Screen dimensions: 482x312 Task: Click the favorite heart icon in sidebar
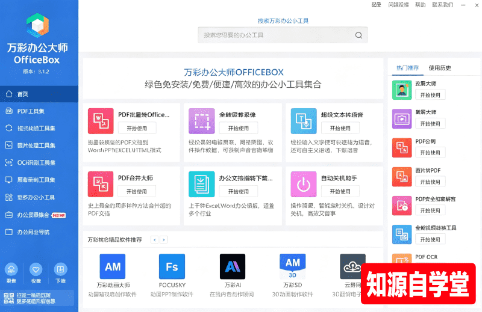point(36,269)
